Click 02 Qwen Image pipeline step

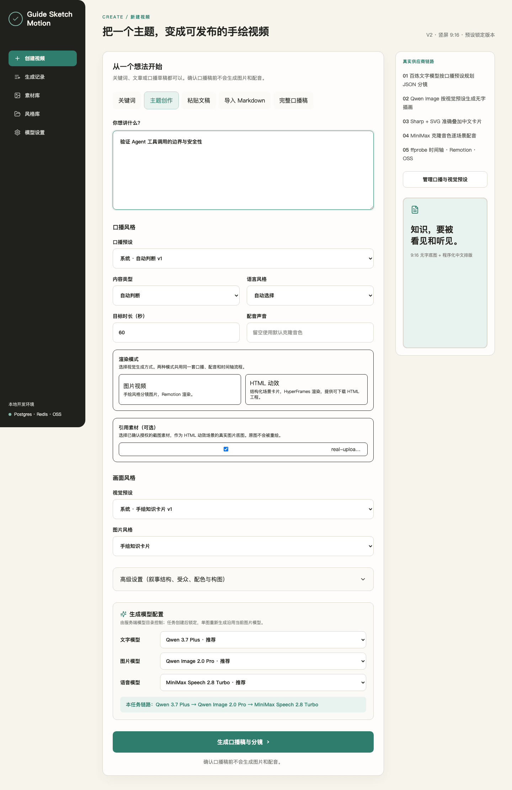click(445, 103)
